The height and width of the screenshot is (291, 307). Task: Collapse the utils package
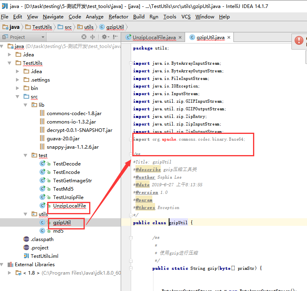click(26, 214)
